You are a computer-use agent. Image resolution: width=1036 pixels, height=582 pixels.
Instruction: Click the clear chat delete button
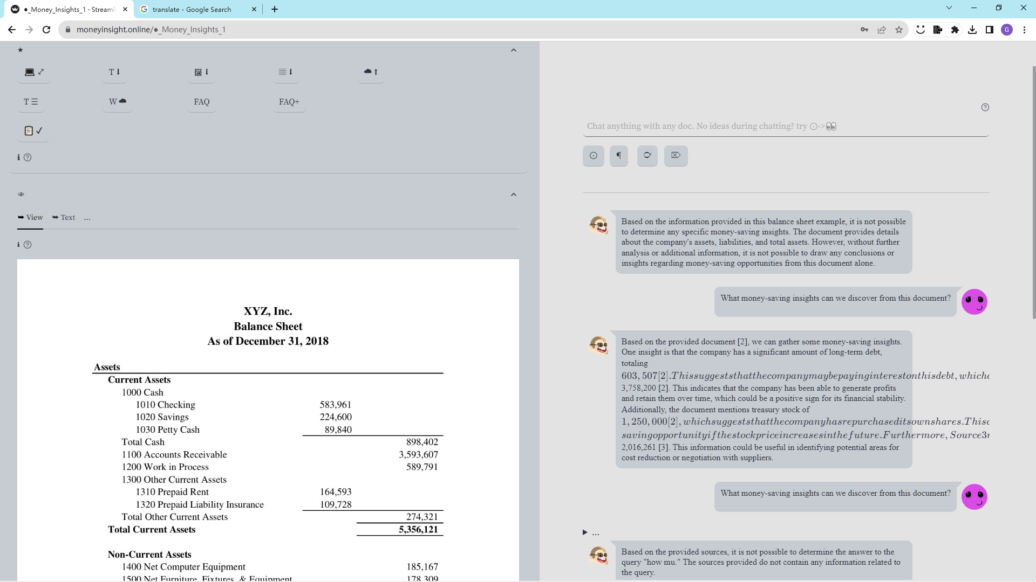tap(676, 156)
